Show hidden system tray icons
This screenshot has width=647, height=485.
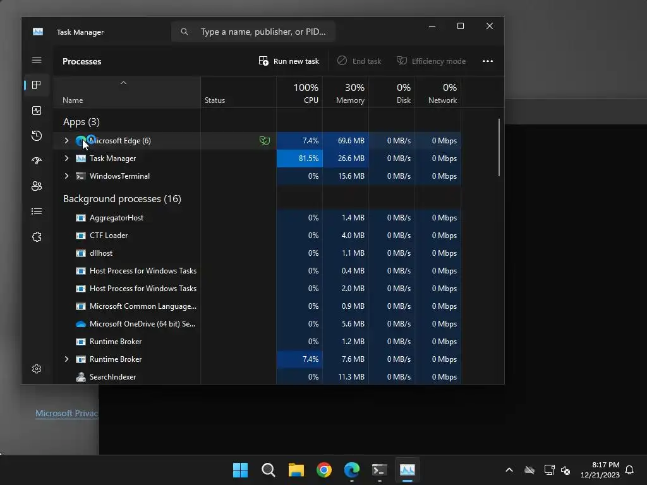pos(509,470)
